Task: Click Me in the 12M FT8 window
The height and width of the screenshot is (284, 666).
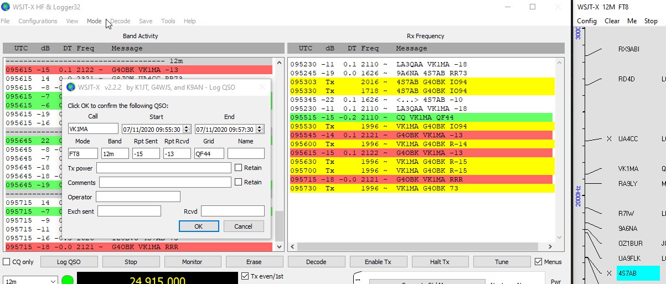Action: point(632,21)
